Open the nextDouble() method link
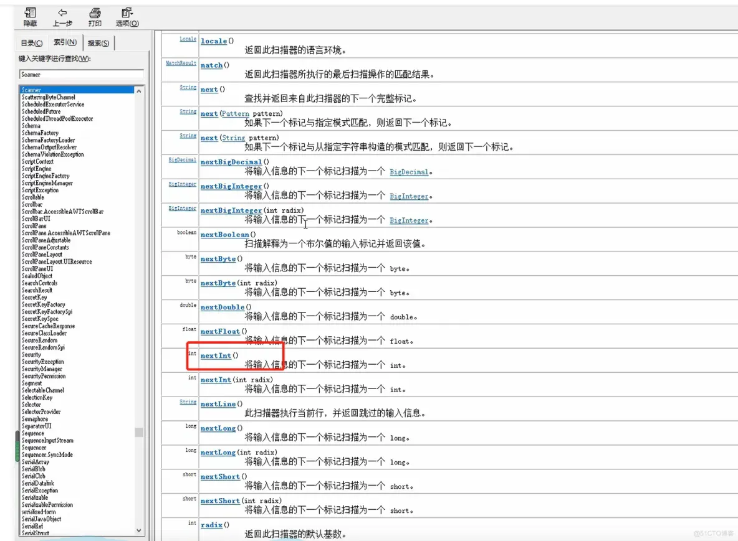This screenshot has height=541, width=738. point(223,307)
